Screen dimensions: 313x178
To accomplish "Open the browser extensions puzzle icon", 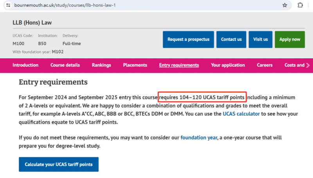I will (x=300, y=5).
